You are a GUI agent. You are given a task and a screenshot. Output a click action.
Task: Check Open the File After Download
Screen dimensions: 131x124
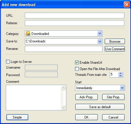coord(77,69)
